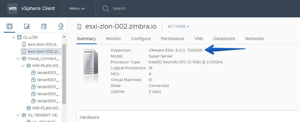
Task: Click the second HW-PLAN-00 pool icon
Action: click(x=28, y=108)
